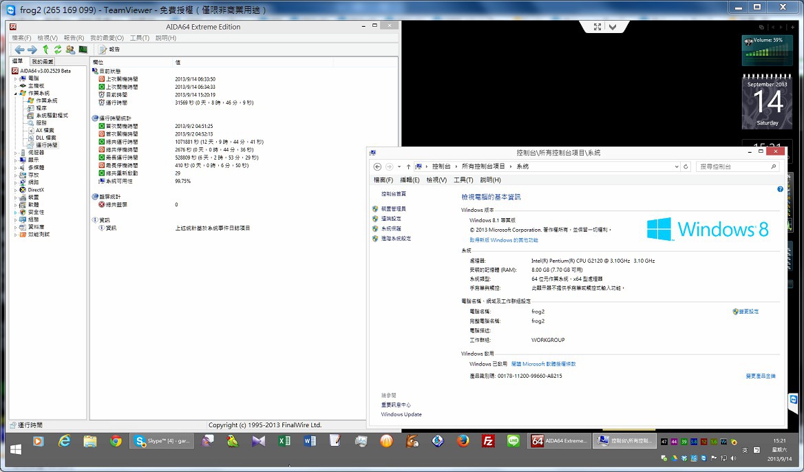Go back with AIDA64's blue left arrow
Viewport: 804px width, 472px height.
click(x=19, y=50)
